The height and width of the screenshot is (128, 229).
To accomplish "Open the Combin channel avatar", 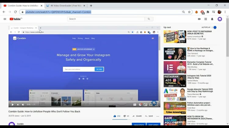I will tap(12, 124).
